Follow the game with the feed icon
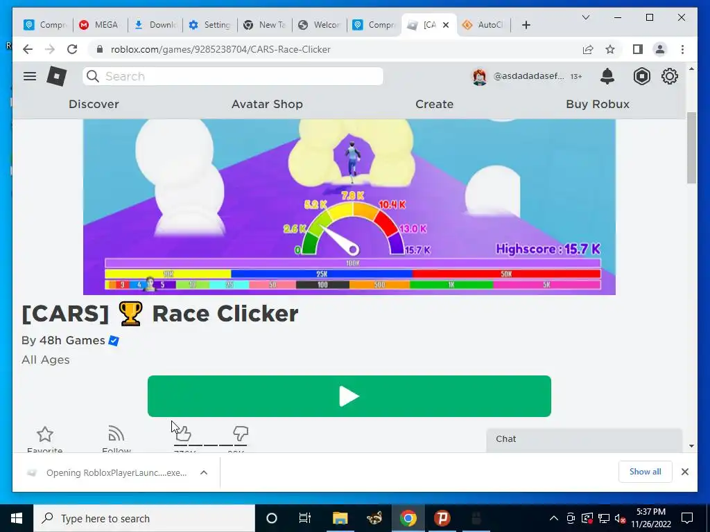This screenshot has width=710, height=532. coord(116,434)
